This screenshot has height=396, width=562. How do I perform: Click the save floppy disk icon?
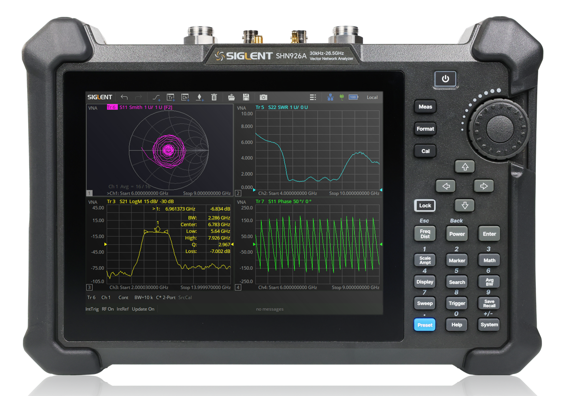point(245,97)
